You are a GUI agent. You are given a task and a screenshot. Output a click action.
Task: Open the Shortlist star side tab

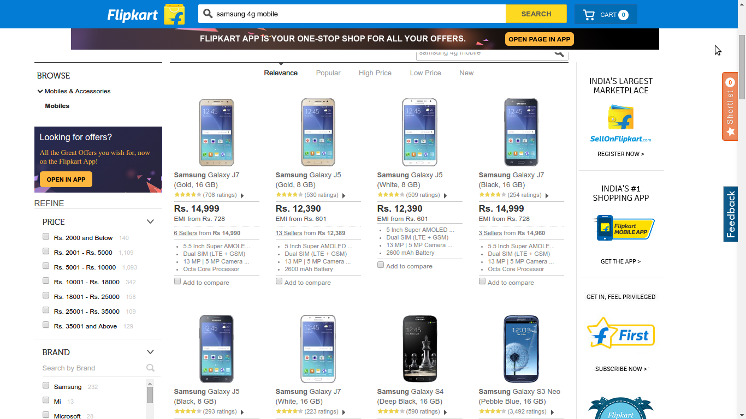pyautogui.click(x=730, y=106)
